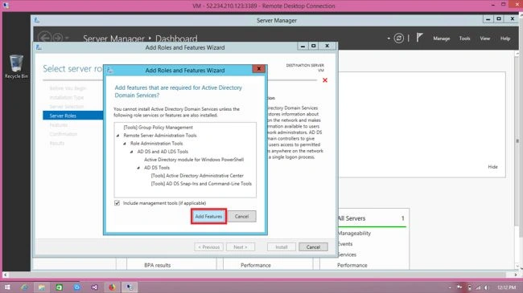Image resolution: width=523 pixels, height=293 pixels.
Task: Select Active Directory module for Windows PowerShell
Action: coord(194,160)
